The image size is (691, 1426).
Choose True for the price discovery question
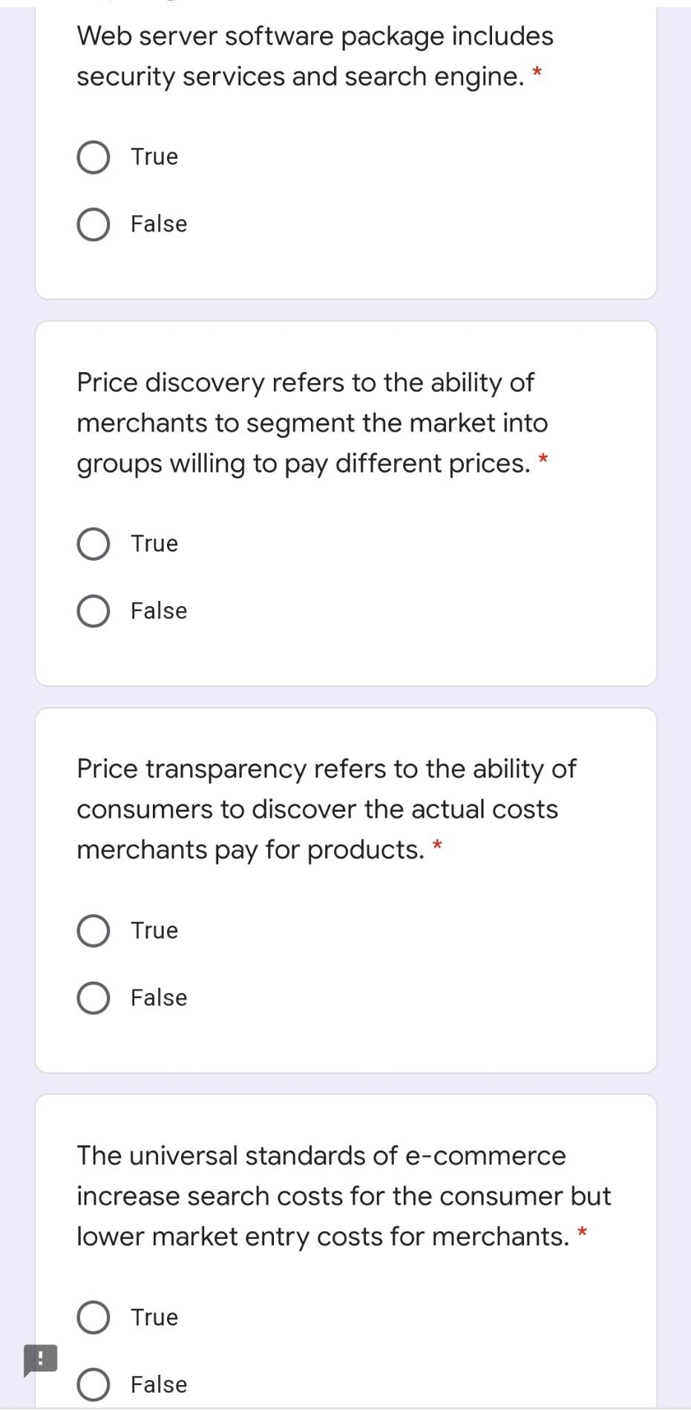94,544
